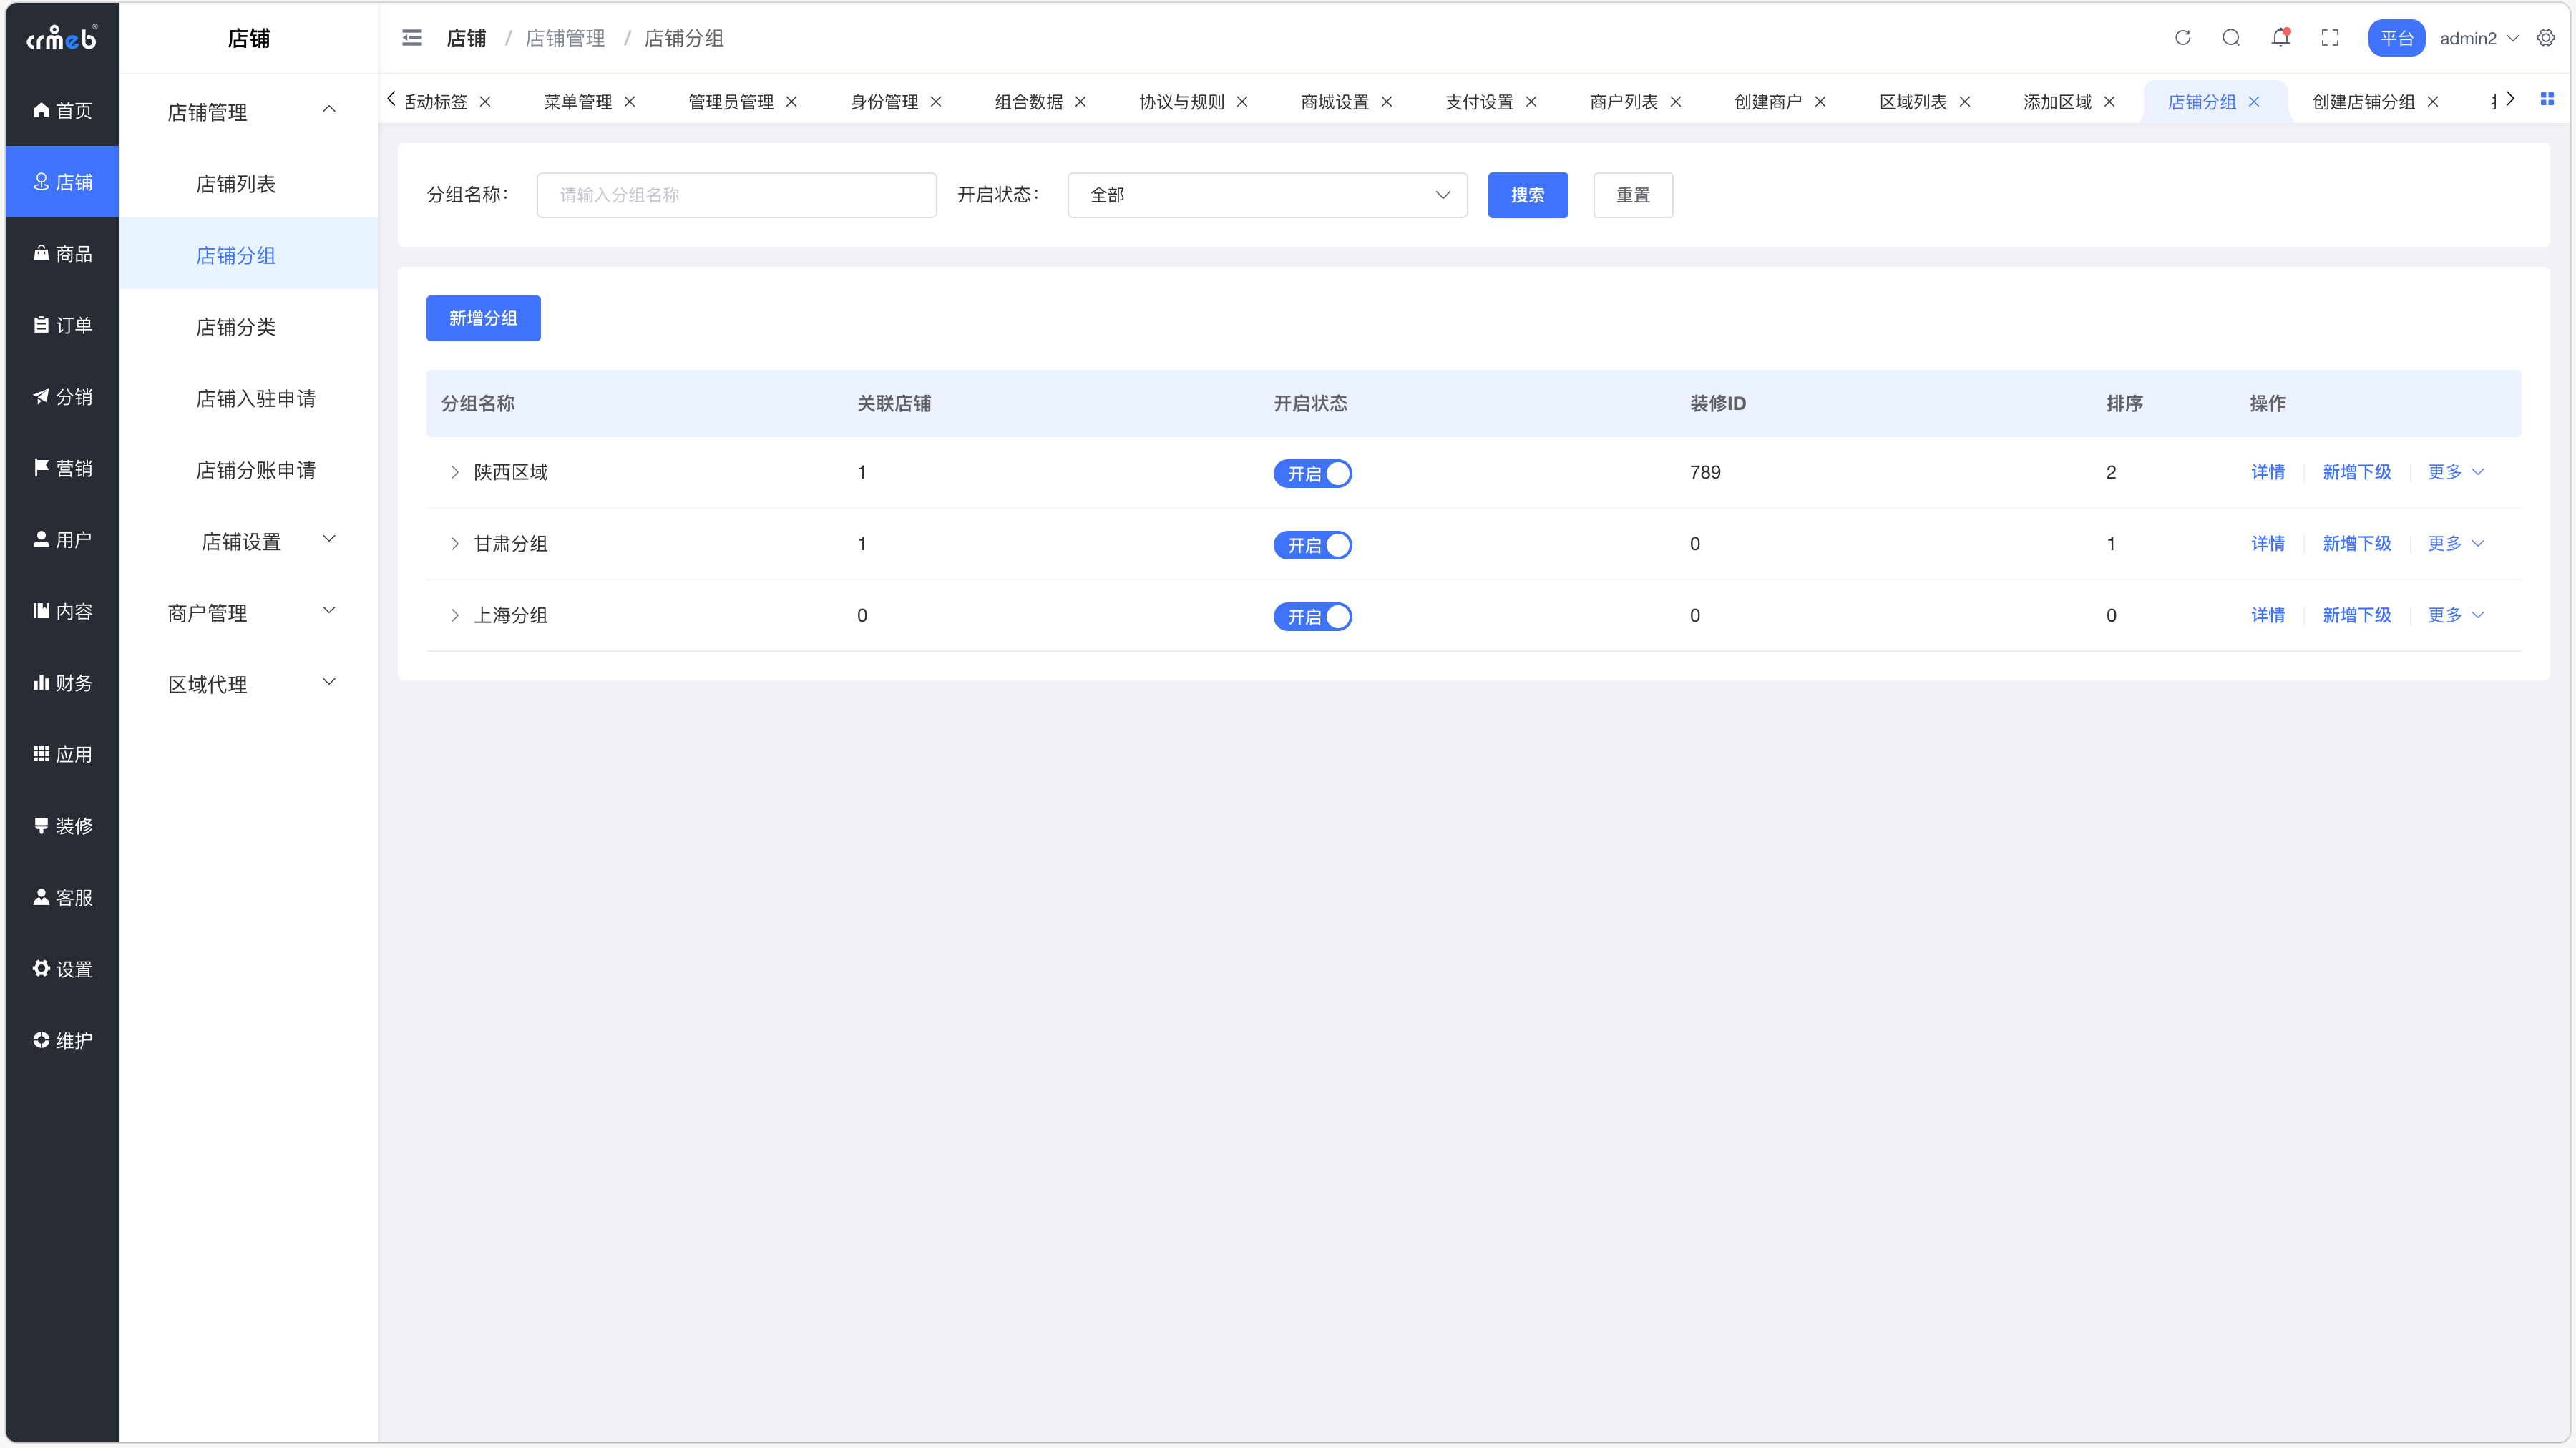Click the 新增分组 button
Screen dimensions: 2576x1448
483,318
